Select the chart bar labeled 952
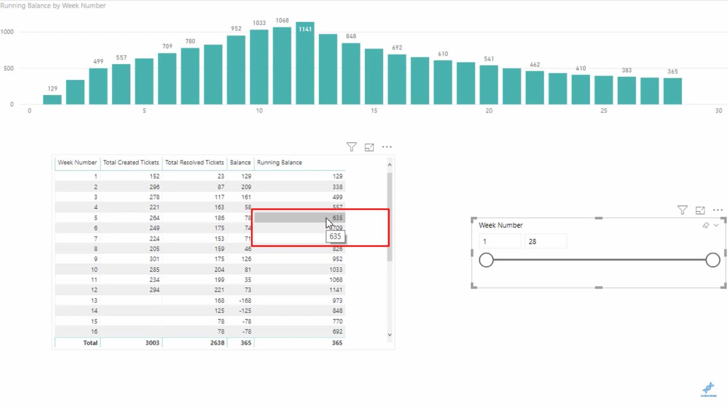Image resolution: width=728 pixels, height=410 pixels. (236, 70)
